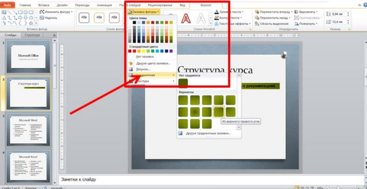Open the "Текстовые эффекты" text effects menu
Image resolution: width=367 pixels, height=189 pixels.
[x=231, y=24]
